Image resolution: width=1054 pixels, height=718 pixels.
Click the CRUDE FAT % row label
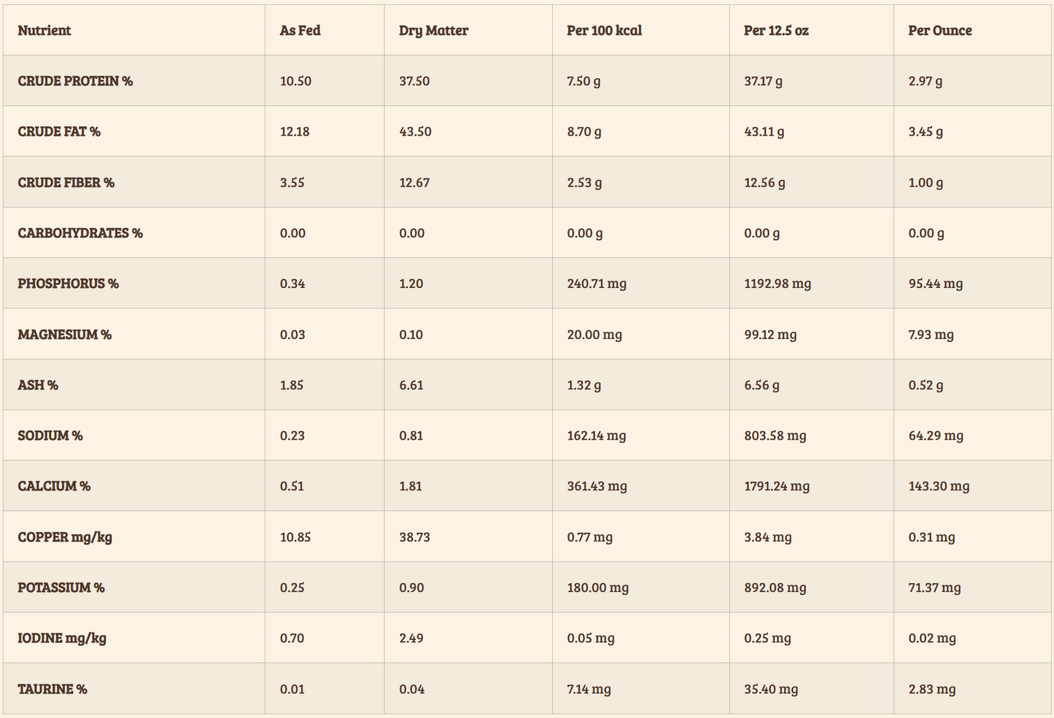pyautogui.click(x=59, y=132)
